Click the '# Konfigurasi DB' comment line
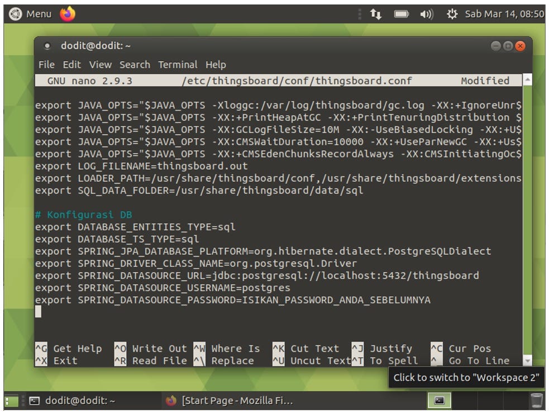This screenshot has height=413, width=549. point(83,215)
